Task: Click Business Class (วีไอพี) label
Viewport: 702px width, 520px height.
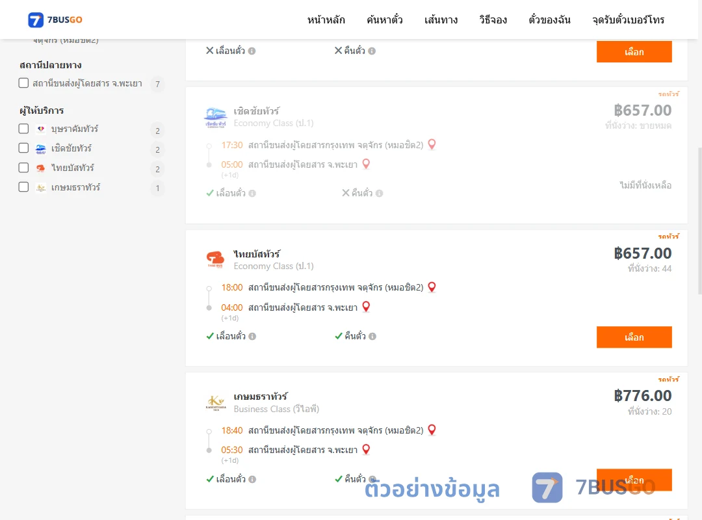Action: (276, 409)
